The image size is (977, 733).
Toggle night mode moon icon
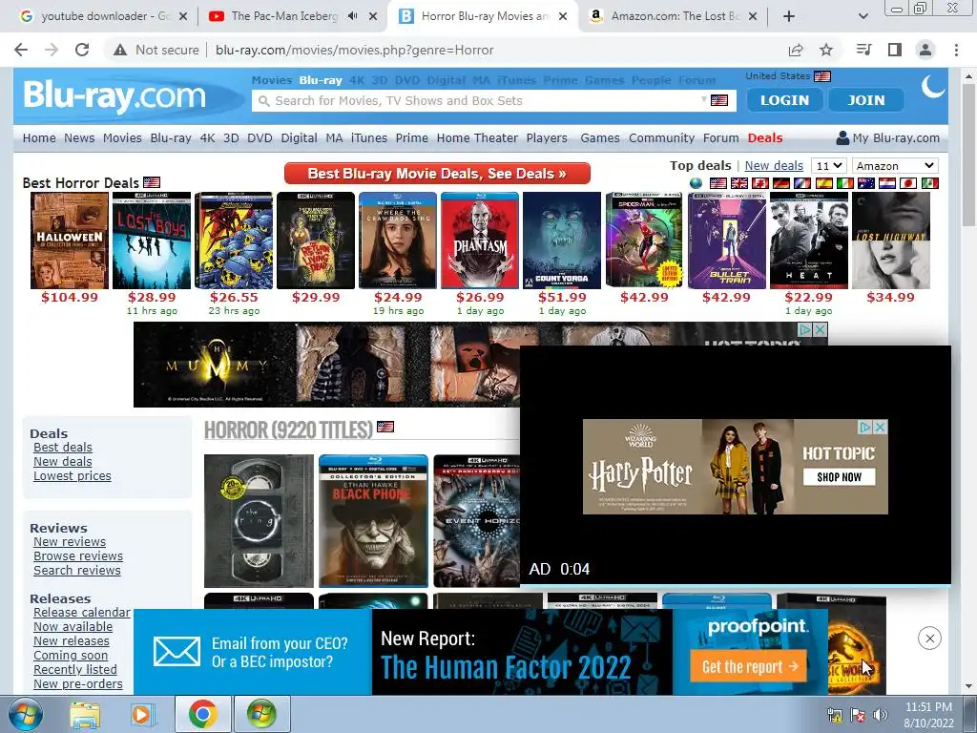(x=933, y=87)
